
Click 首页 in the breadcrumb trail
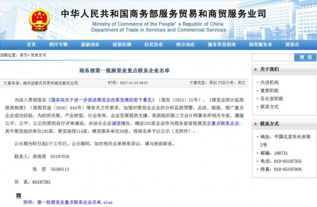(x=24, y=55)
